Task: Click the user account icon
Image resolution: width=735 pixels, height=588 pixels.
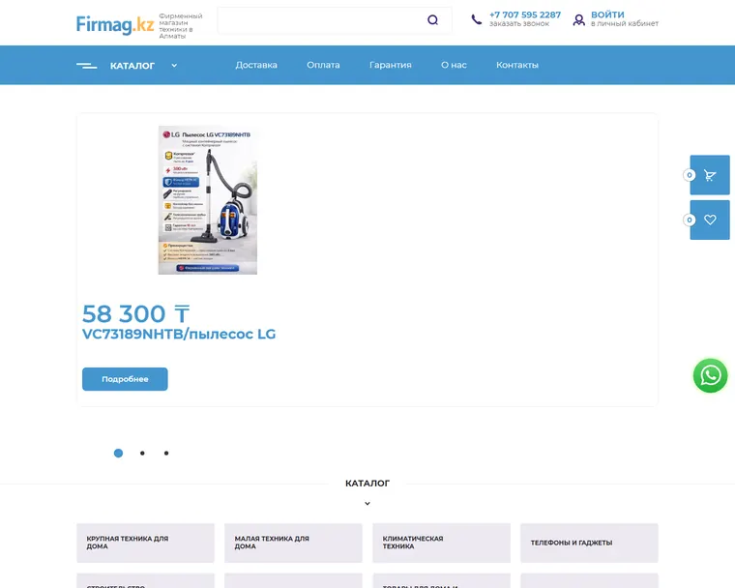Action: coord(579,19)
